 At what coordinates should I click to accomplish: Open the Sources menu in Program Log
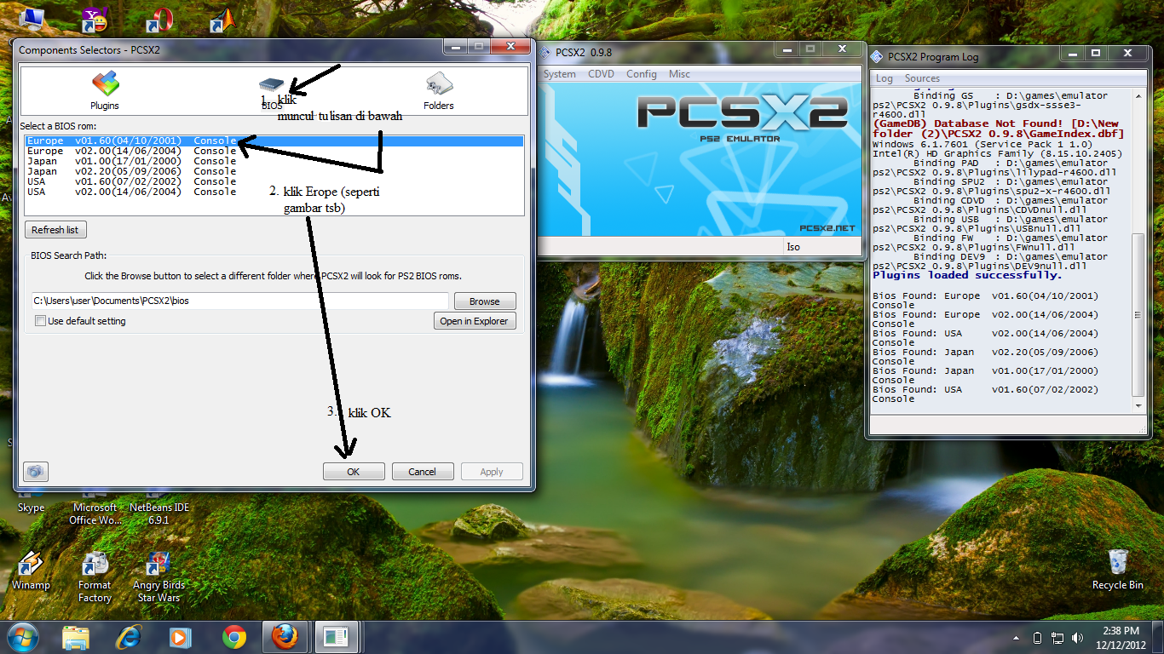tap(922, 78)
